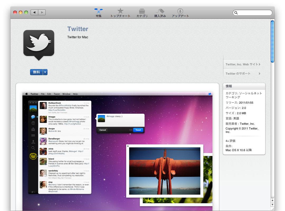The height and width of the screenshot is (211, 285).
Task: Click the sandofsky tweet row
Action: pos(65,174)
